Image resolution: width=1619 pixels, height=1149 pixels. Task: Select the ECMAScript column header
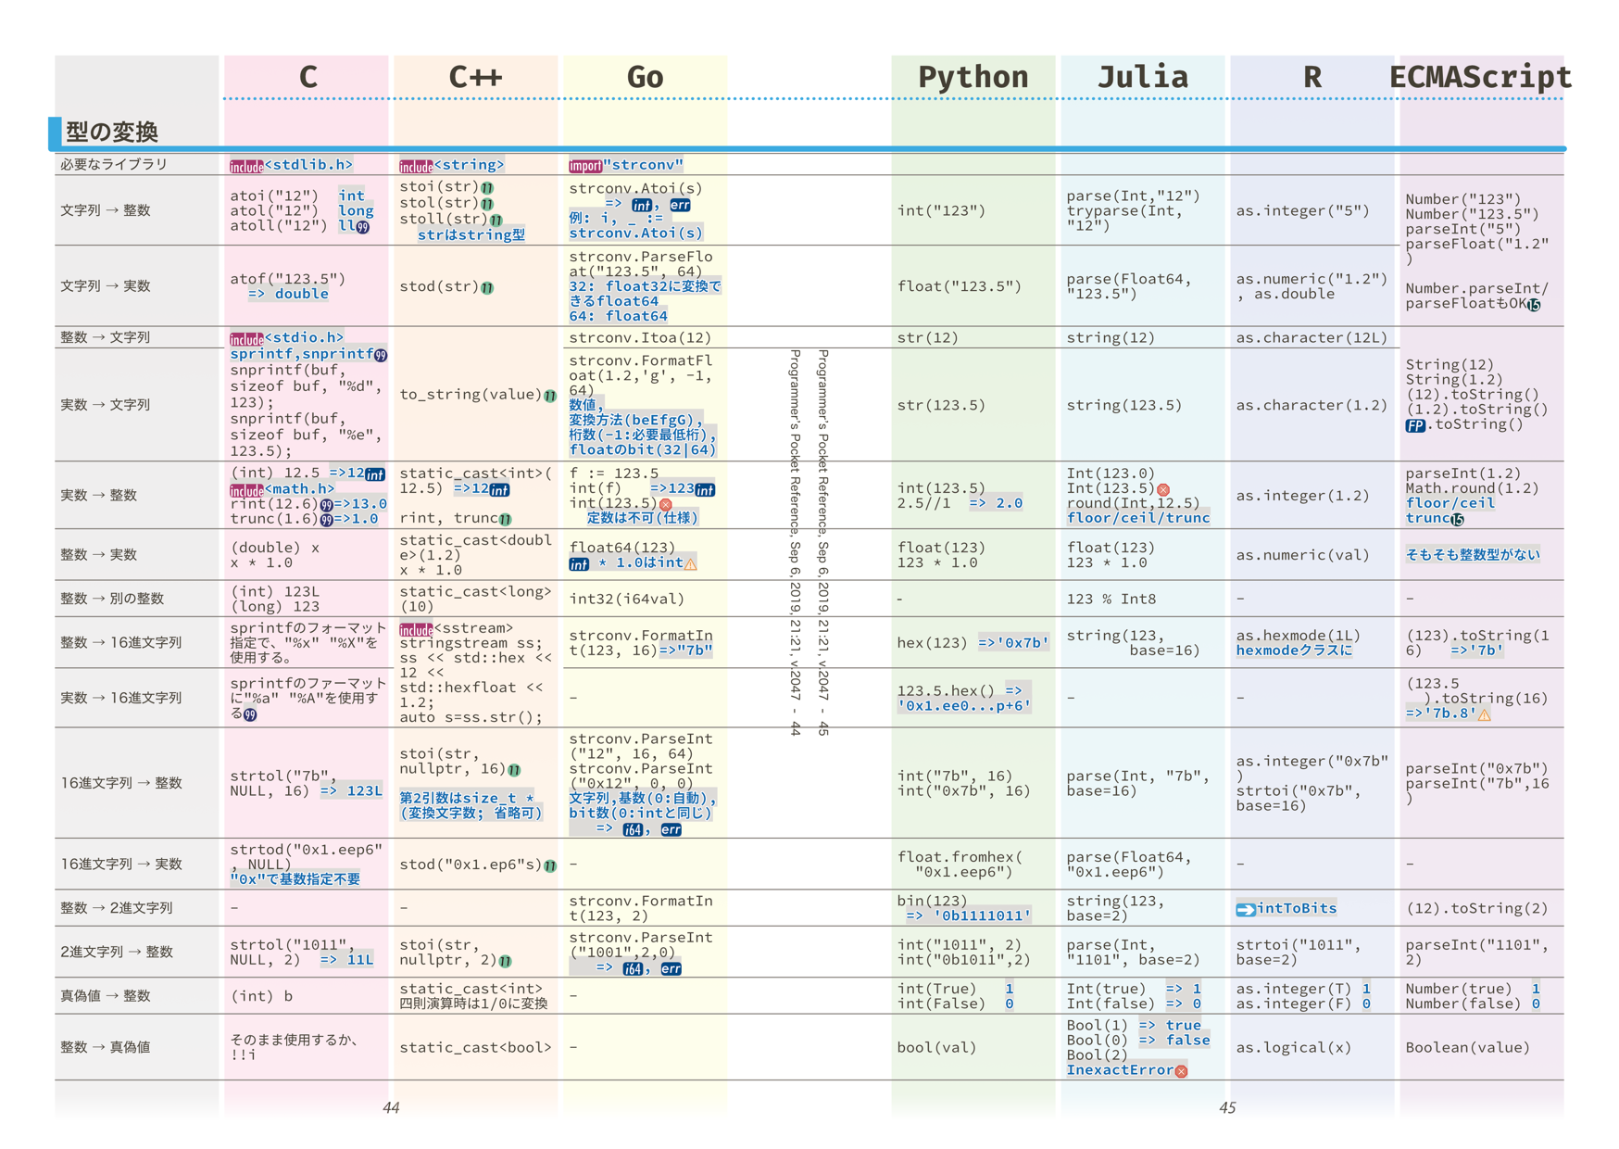tap(1480, 77)
